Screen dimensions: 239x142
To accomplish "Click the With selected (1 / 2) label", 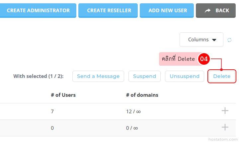I will (38, 76).
